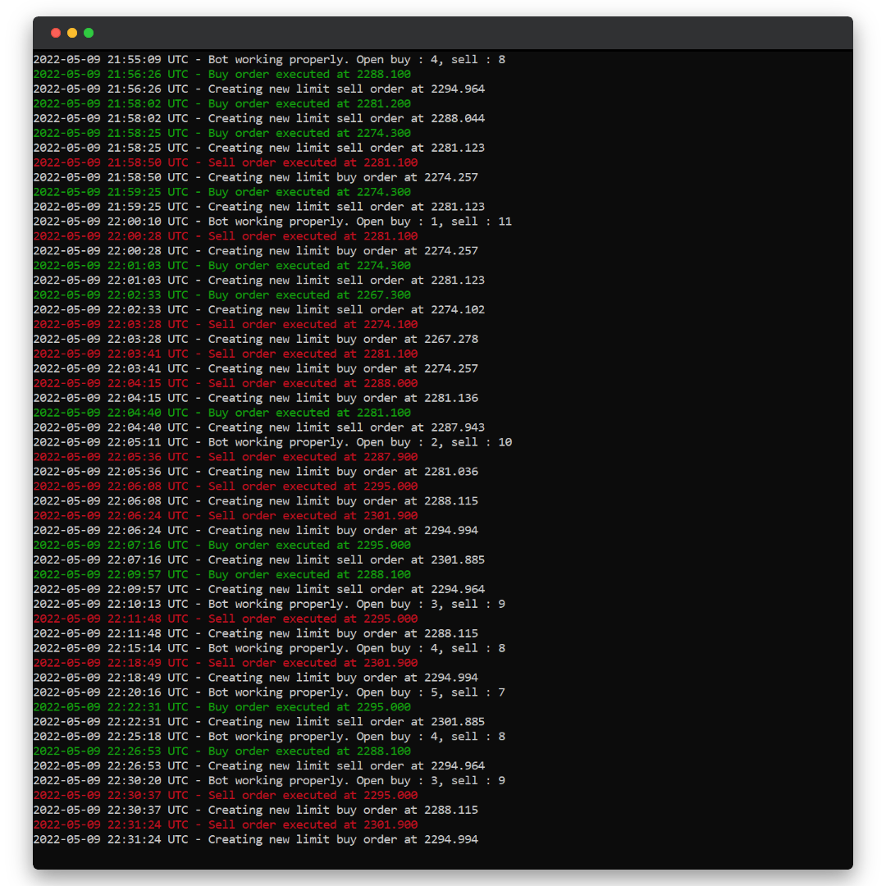Click the red close window button
The width and height of the screenshot is (886, 886).
[56, 33]
